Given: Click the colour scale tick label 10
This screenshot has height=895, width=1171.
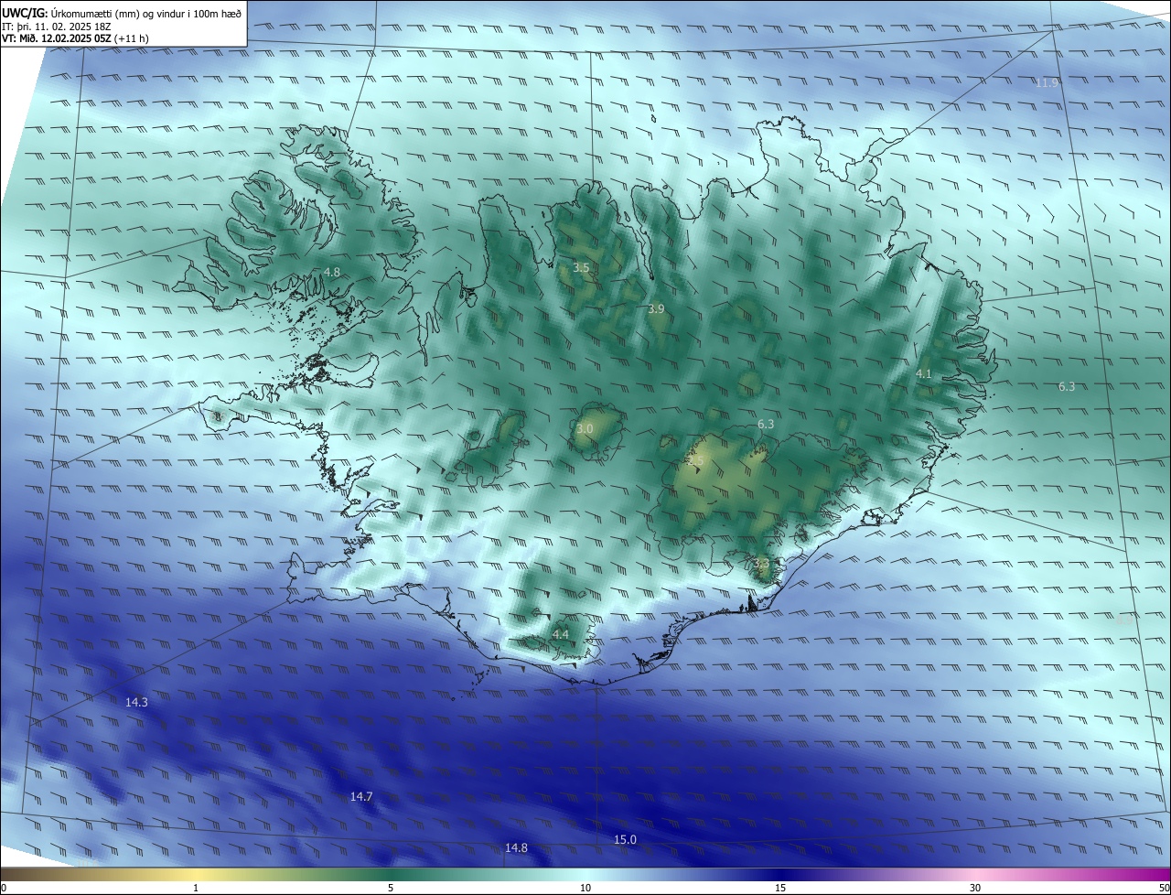Looking at the screenshot, I should [x=585, y=888].
